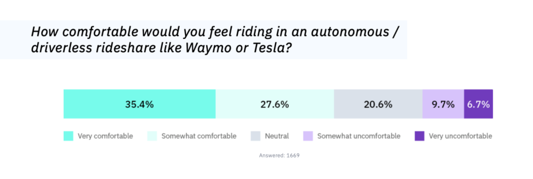This screenshot has width=533, height=179.
Task: Click the Very uncomfortable legend swatch
Action: [419, 136]
